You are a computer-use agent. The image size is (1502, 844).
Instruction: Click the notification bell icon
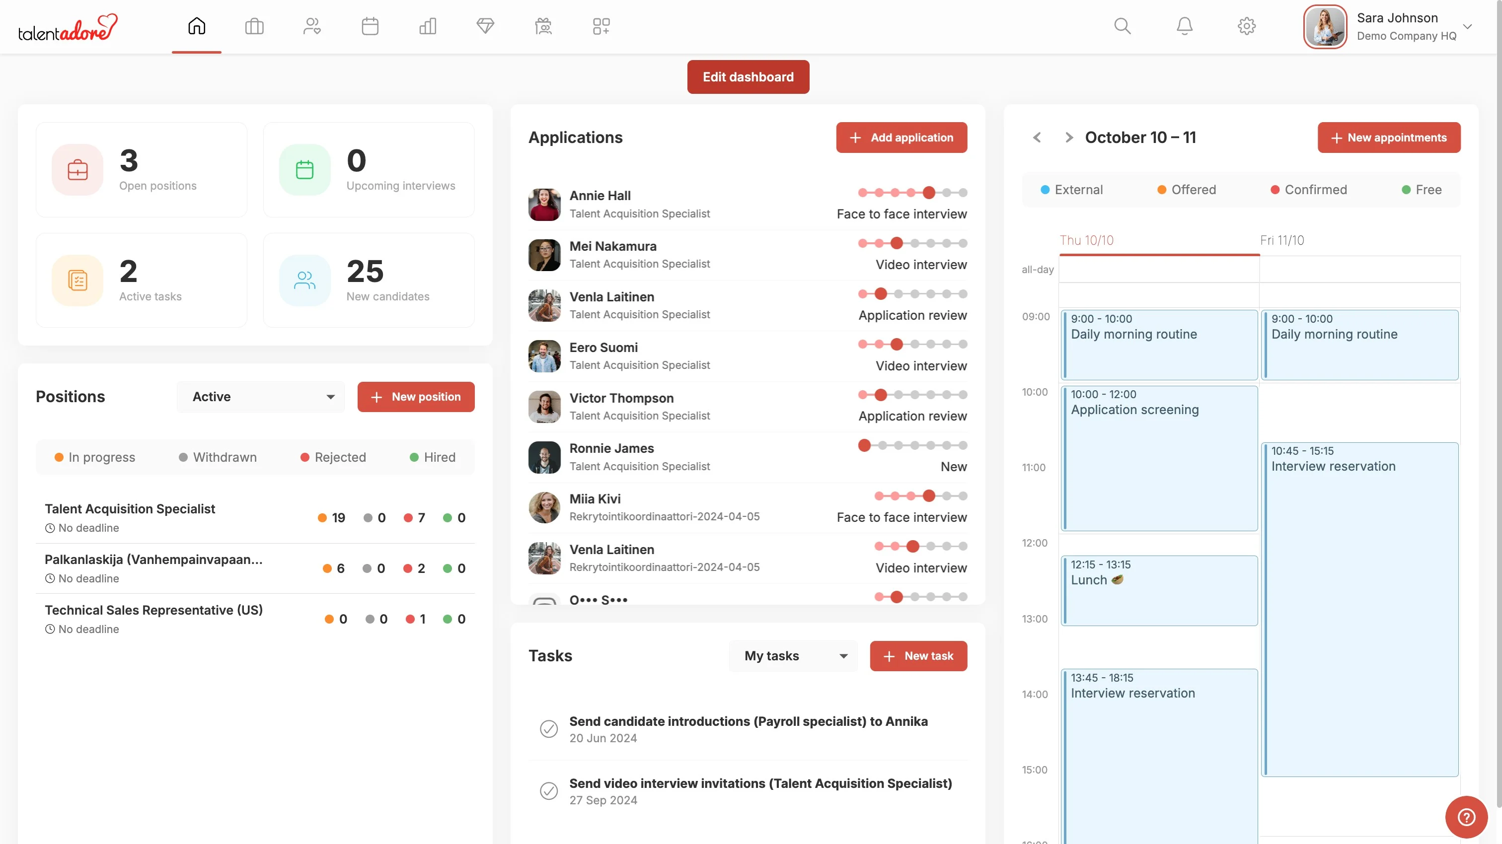click(x=1184, y=26)
